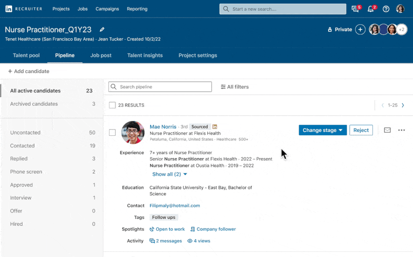Select all 23 results checkbox
413x257 pixels.
(x=112, y=105)
